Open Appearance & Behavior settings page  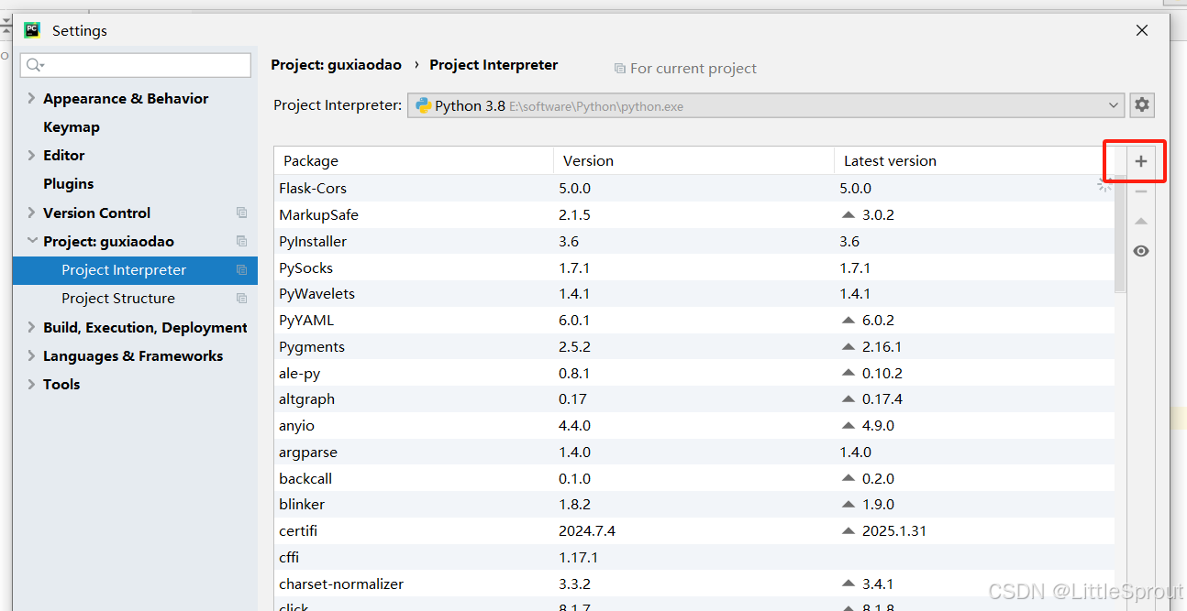click(x=126, y=99)
